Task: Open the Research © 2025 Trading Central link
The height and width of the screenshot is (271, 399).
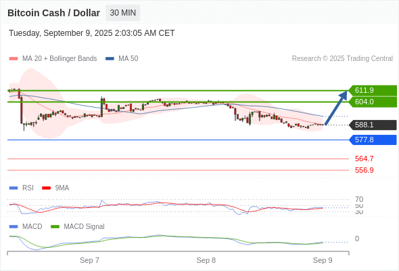Action: point(342,59)
